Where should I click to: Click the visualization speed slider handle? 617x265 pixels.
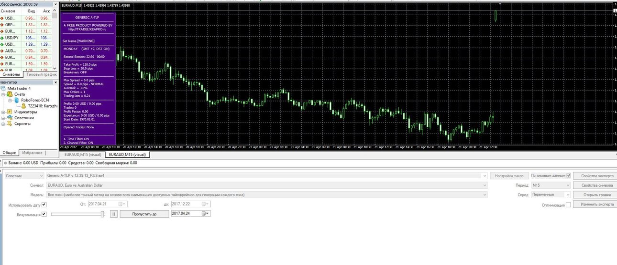click(103, 214)
